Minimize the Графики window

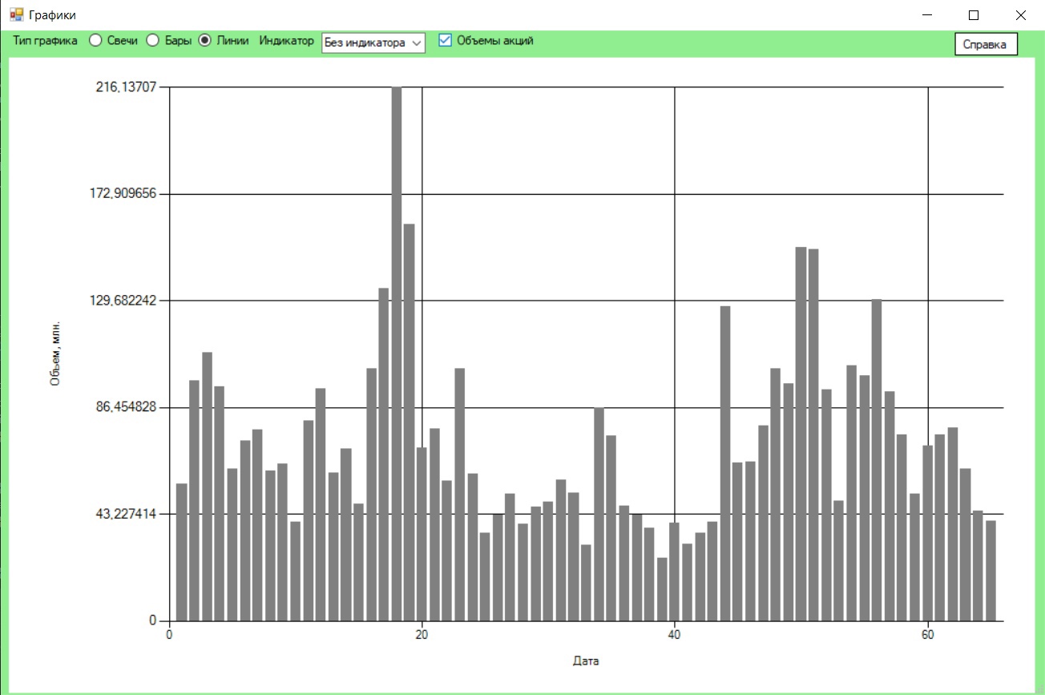pos(927,14)
